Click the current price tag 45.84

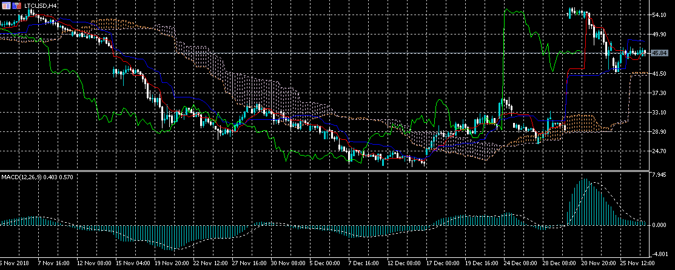point(659,53)
